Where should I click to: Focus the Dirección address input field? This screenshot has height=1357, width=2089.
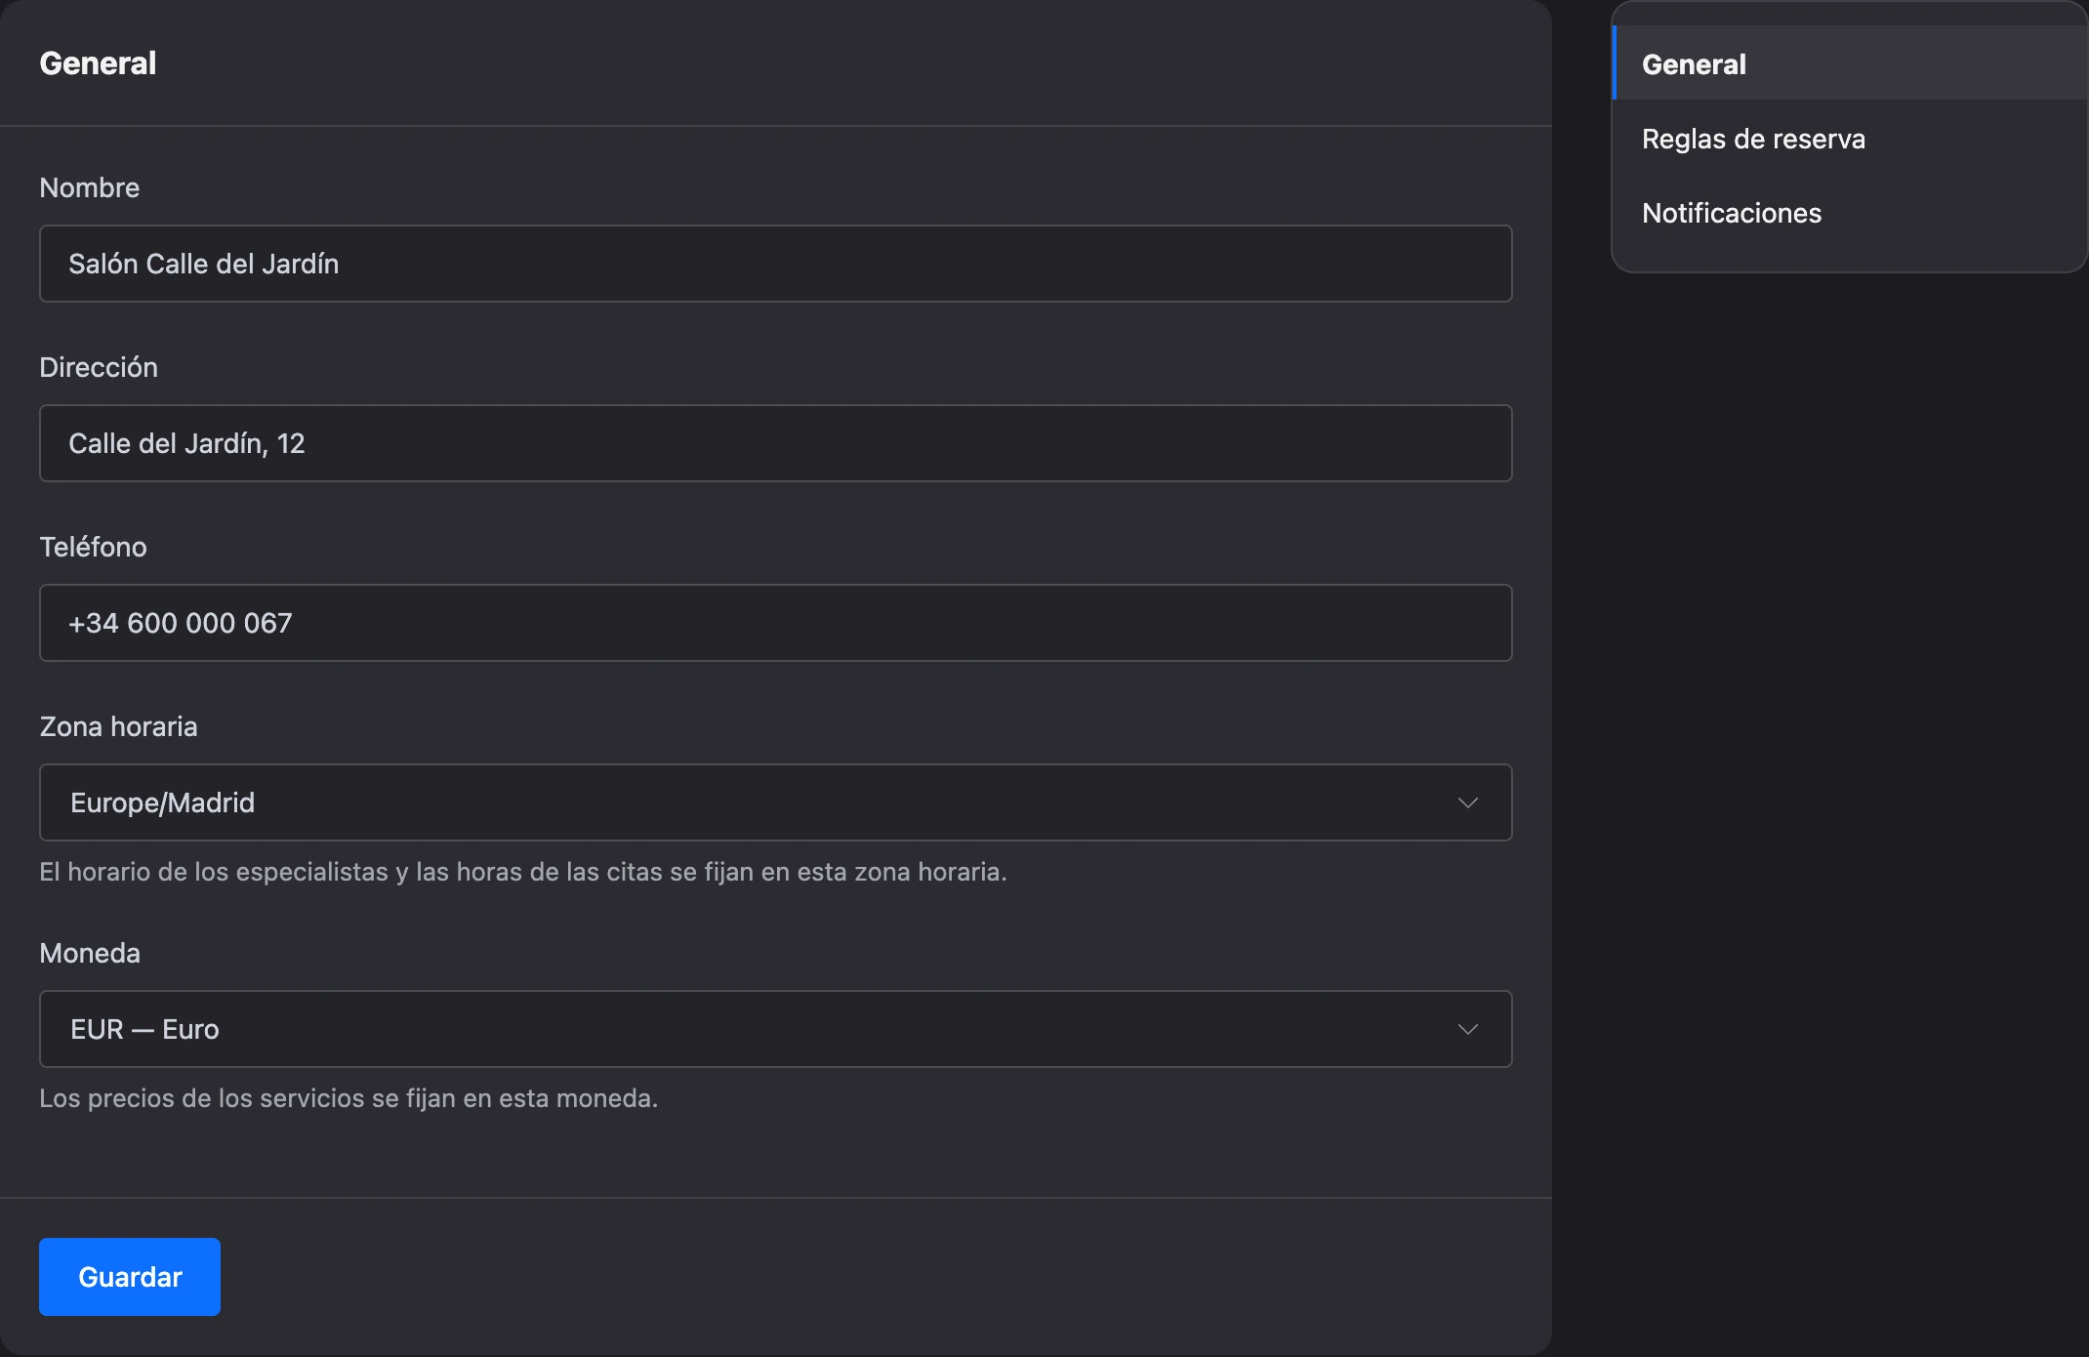point(775,443)
